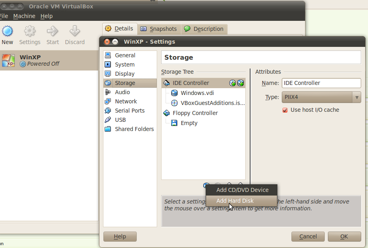Open the Help menu in VirtualBox menu bar
Screen dimensions: 368x248
pos(47,16)
